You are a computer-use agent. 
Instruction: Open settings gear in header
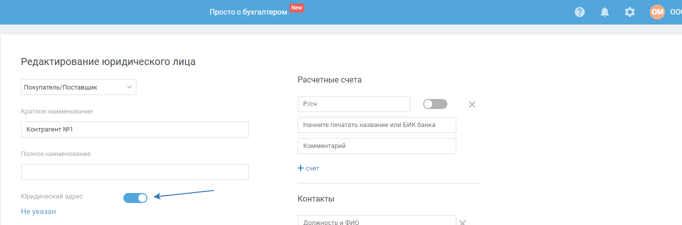(x=630, y=12)
